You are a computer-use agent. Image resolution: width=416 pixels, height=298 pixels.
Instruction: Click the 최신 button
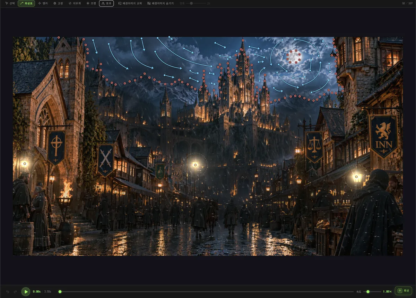coord(404,291)
